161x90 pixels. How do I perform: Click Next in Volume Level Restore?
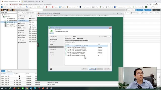click(x=92, y=69)
